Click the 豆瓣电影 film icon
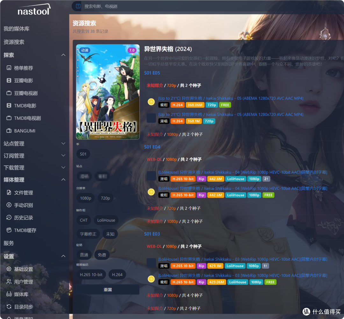 [x=9, y=80]
